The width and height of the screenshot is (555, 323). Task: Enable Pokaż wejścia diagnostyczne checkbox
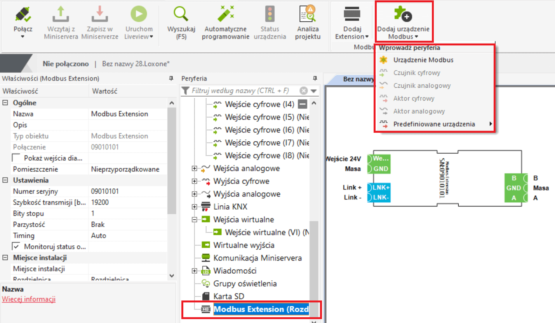(x=16, y=158)
